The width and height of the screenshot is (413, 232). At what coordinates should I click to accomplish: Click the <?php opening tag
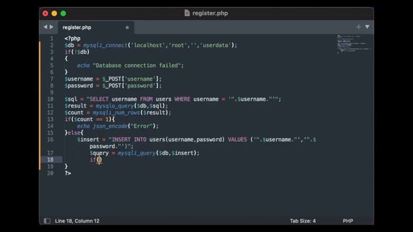[x=72, y=39]
